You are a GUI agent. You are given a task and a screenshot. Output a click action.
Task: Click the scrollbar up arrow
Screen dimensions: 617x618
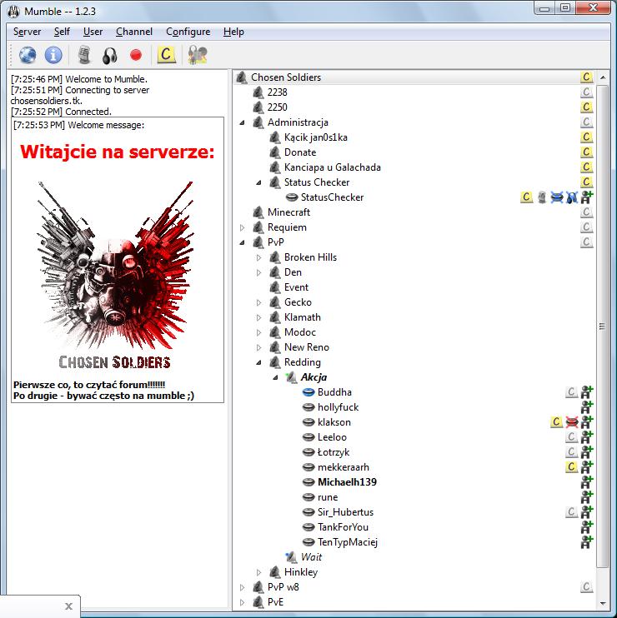click(602, 77)
